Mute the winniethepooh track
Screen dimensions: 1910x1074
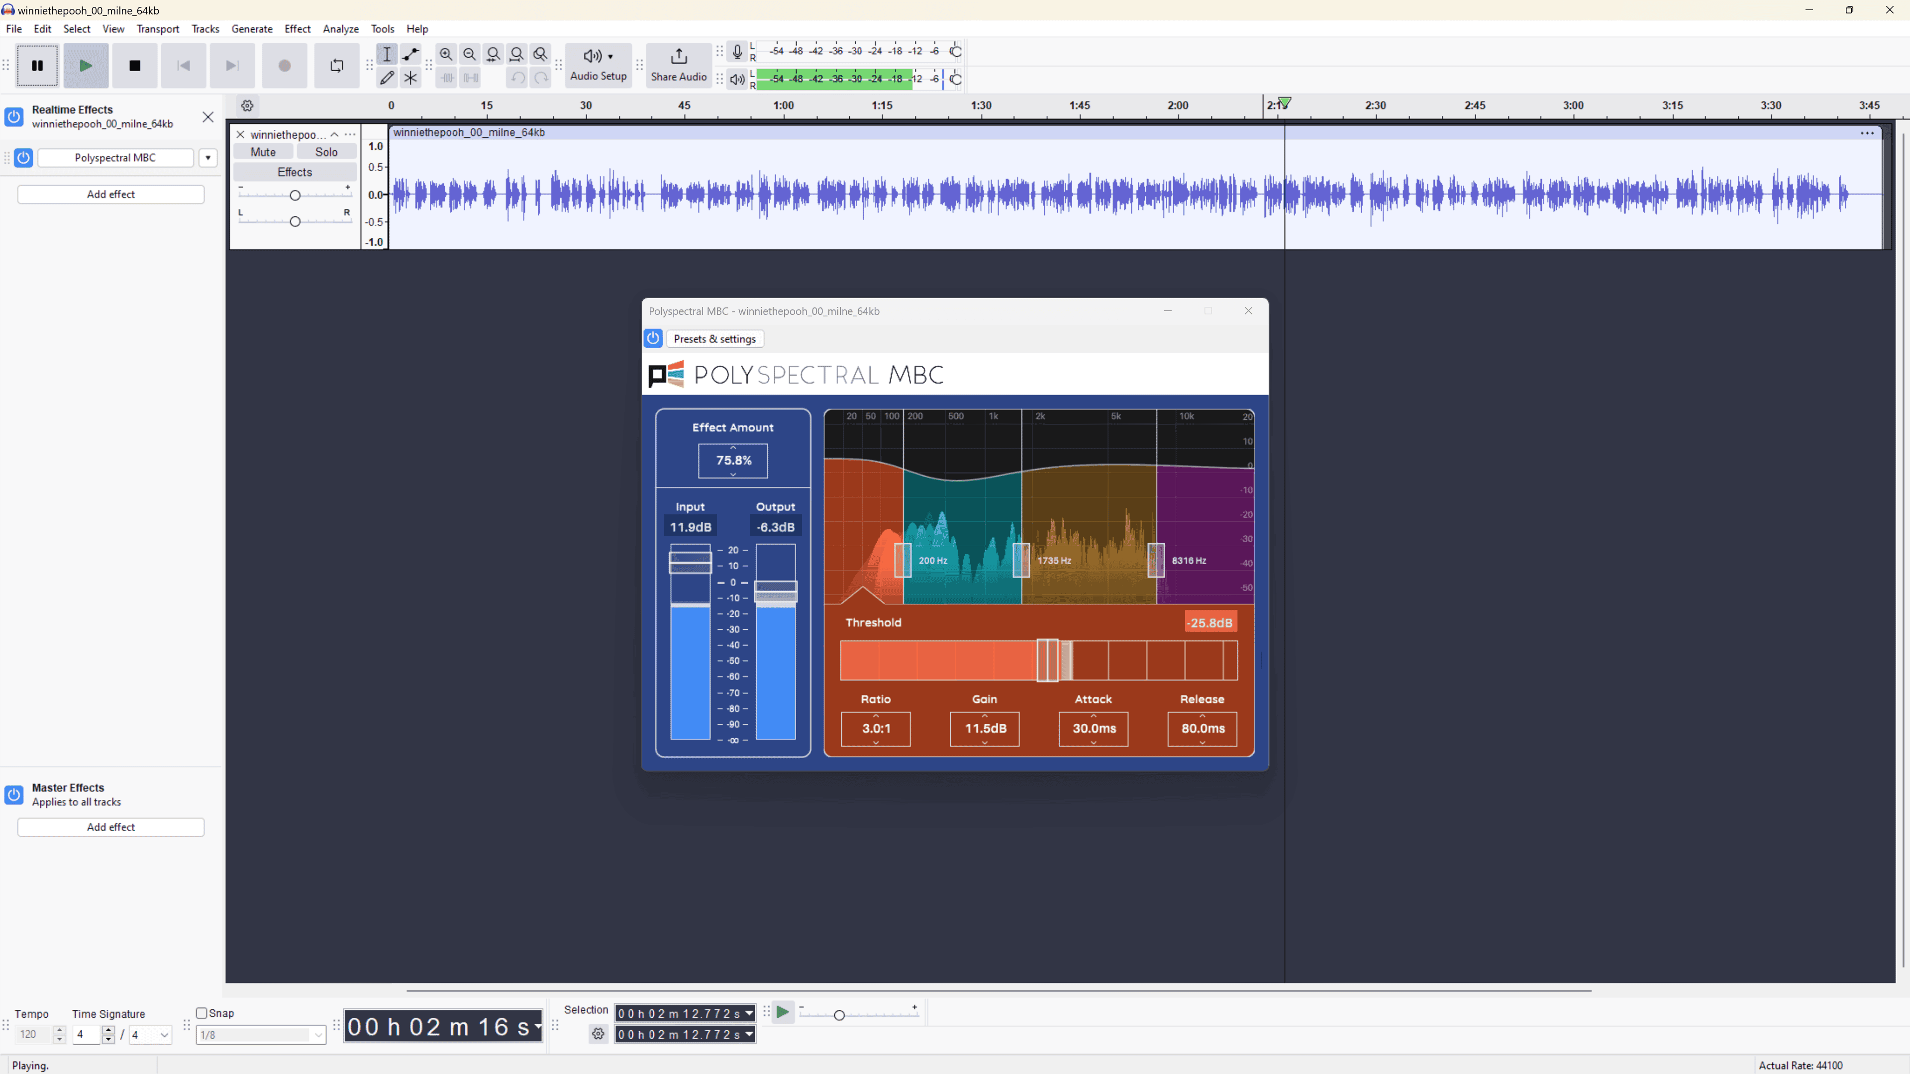point(263,152)
